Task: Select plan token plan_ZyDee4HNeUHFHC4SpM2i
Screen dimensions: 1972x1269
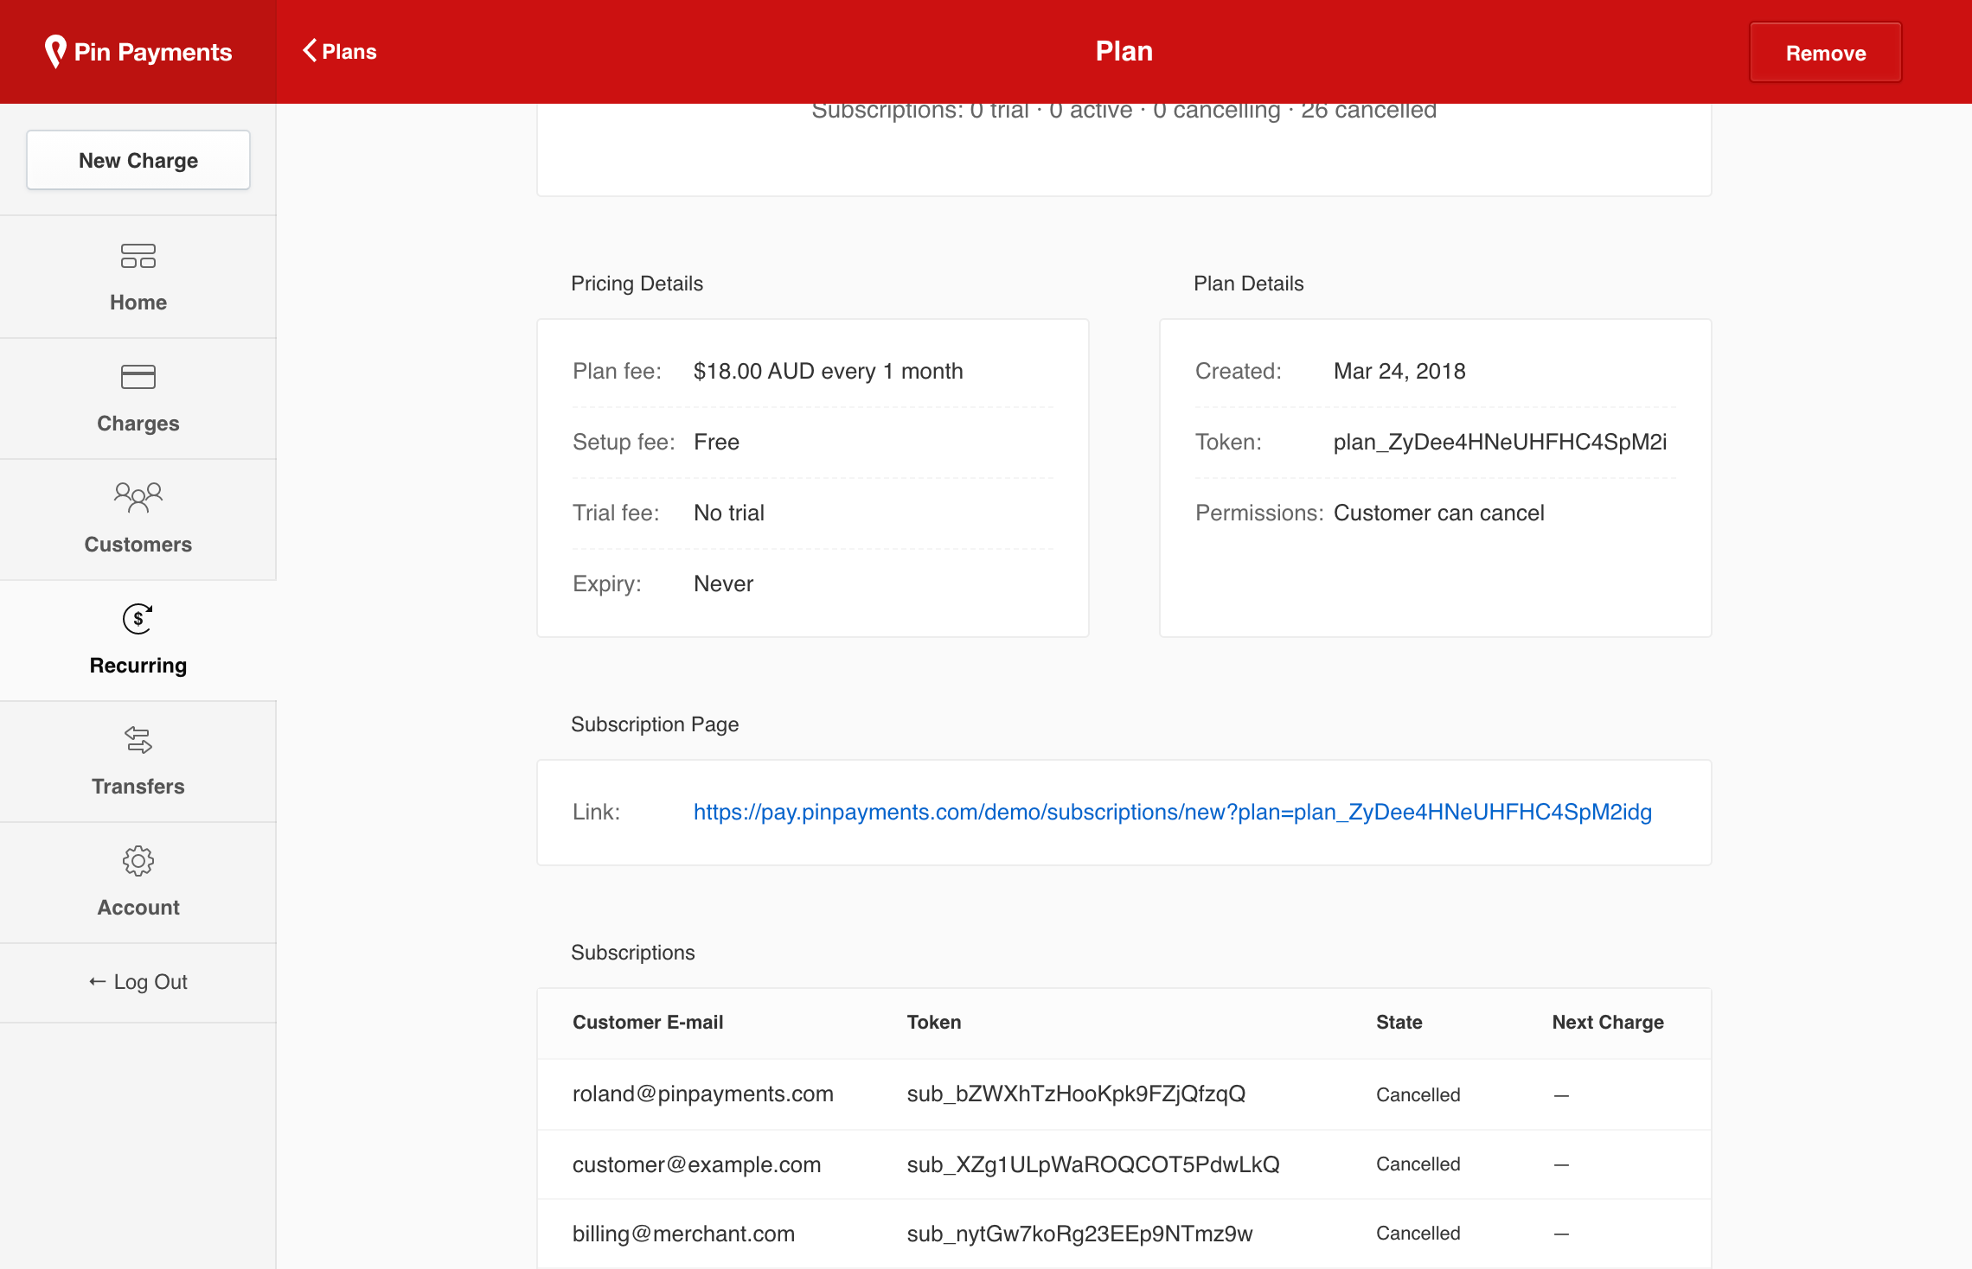Action: click(1500, 442)
